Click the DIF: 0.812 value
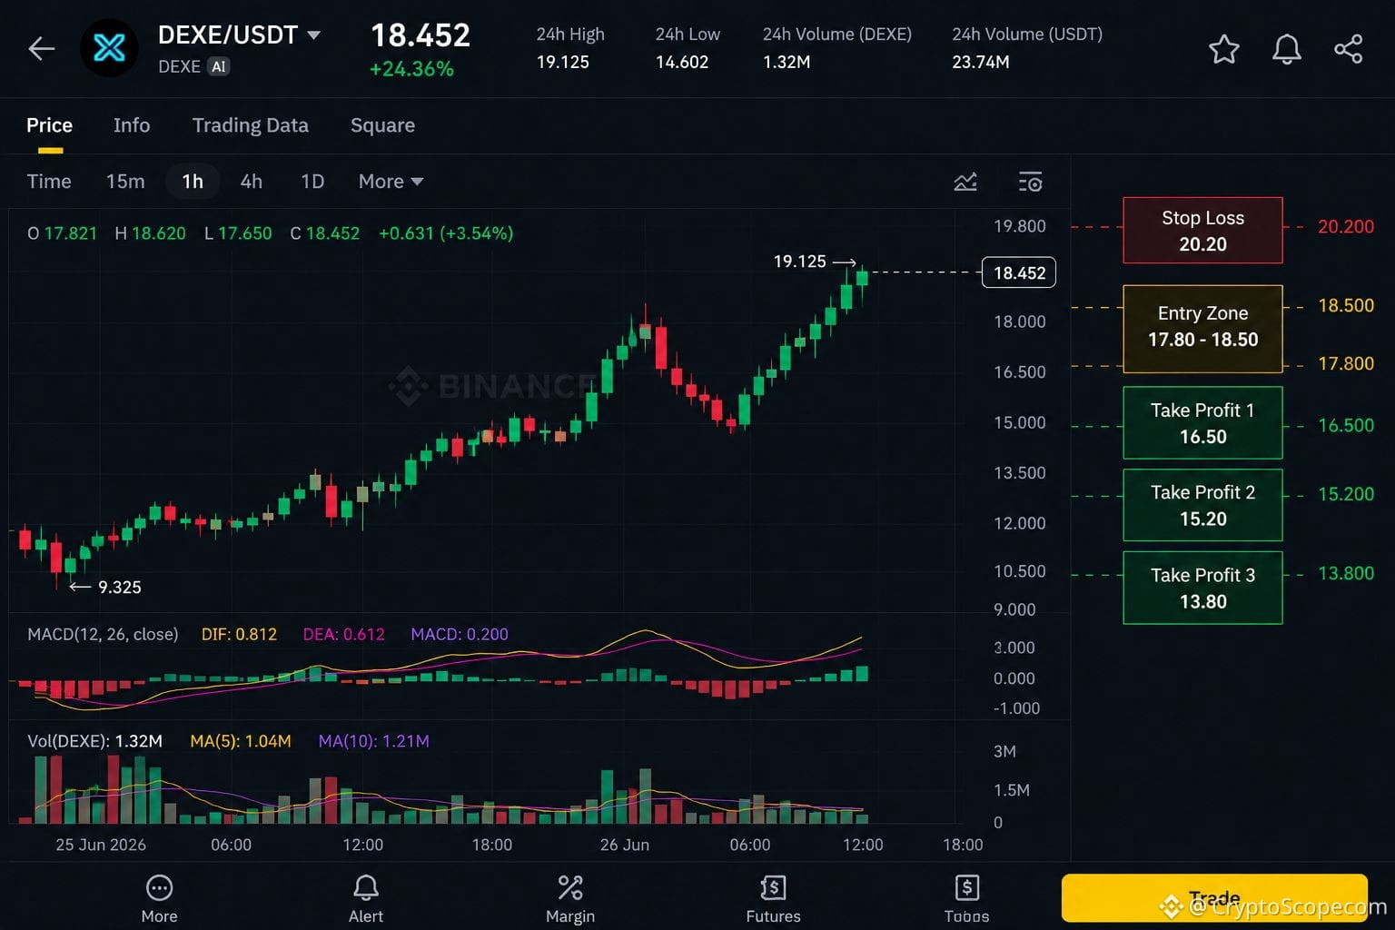Screen dimensions: 1395x930 (239, 634)
